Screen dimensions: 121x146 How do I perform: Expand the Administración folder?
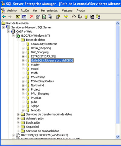18,118
